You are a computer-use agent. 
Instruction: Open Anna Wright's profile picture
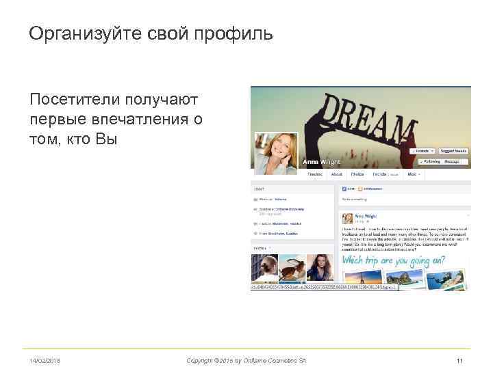coord(276,154)
